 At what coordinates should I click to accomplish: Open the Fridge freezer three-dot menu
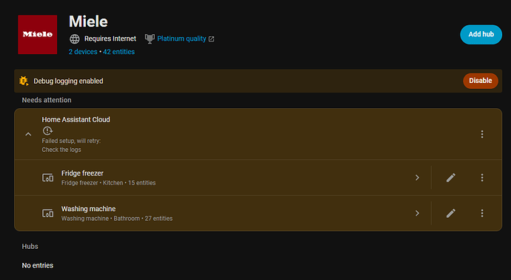pos(482,178)
